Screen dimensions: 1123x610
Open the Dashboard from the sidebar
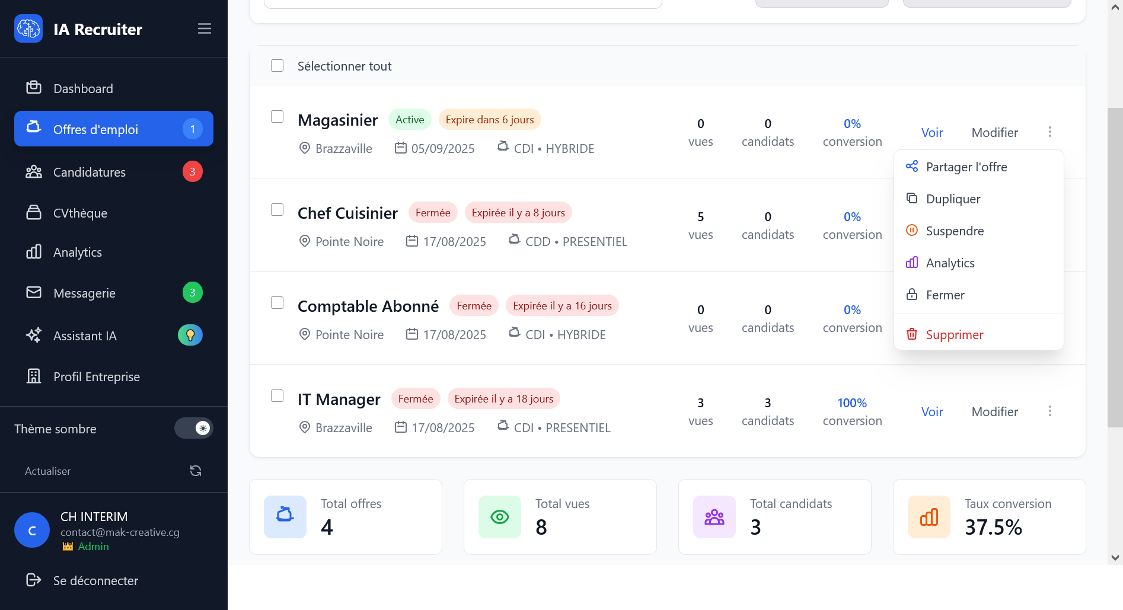pos(83,88)
